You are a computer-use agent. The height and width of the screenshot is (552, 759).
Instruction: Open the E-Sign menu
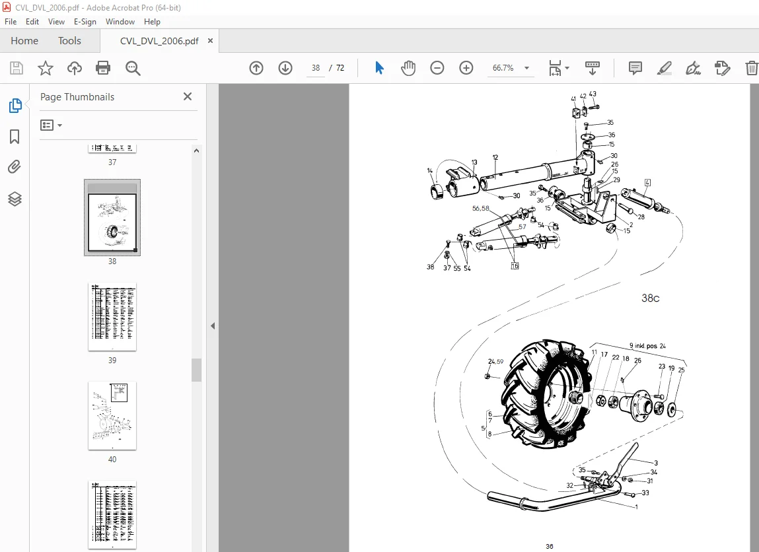pos(85,22)
